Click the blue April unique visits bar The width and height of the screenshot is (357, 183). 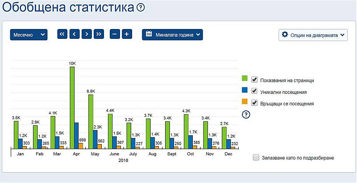click(76, 135)
